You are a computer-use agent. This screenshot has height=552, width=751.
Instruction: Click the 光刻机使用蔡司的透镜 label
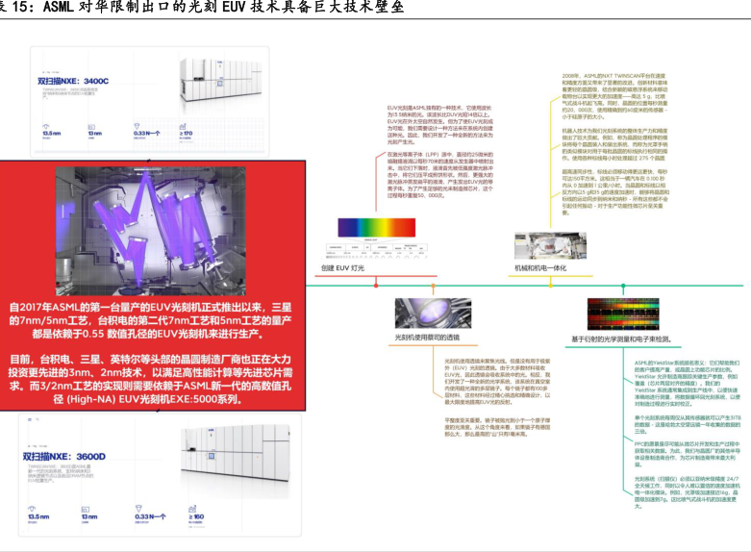427,338
